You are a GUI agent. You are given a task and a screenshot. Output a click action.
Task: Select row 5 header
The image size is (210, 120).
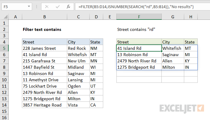click(x=4, y=48)
